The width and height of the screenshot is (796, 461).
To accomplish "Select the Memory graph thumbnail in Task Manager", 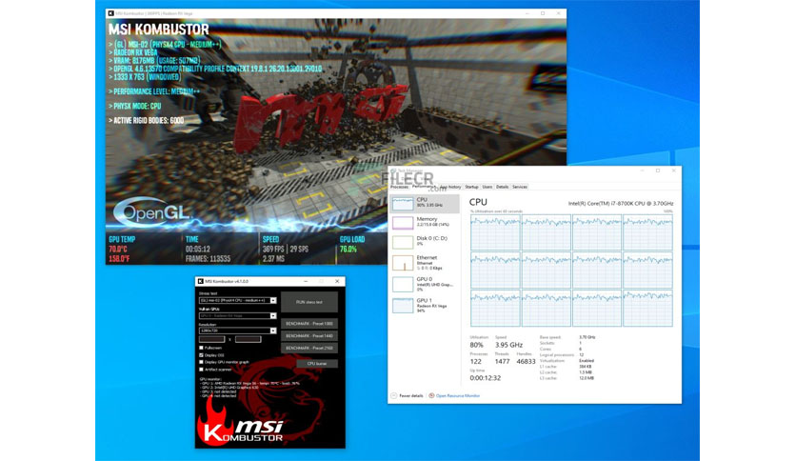I will click(403, 222).
